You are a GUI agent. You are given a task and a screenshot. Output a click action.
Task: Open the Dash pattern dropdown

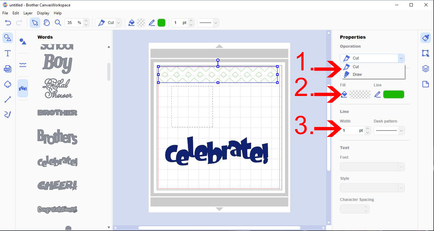coord(389,131)
